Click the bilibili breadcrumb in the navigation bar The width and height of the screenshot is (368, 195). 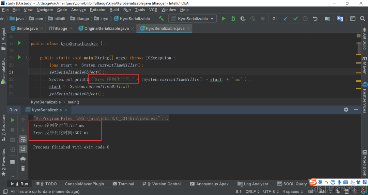[x=57, y=19]
